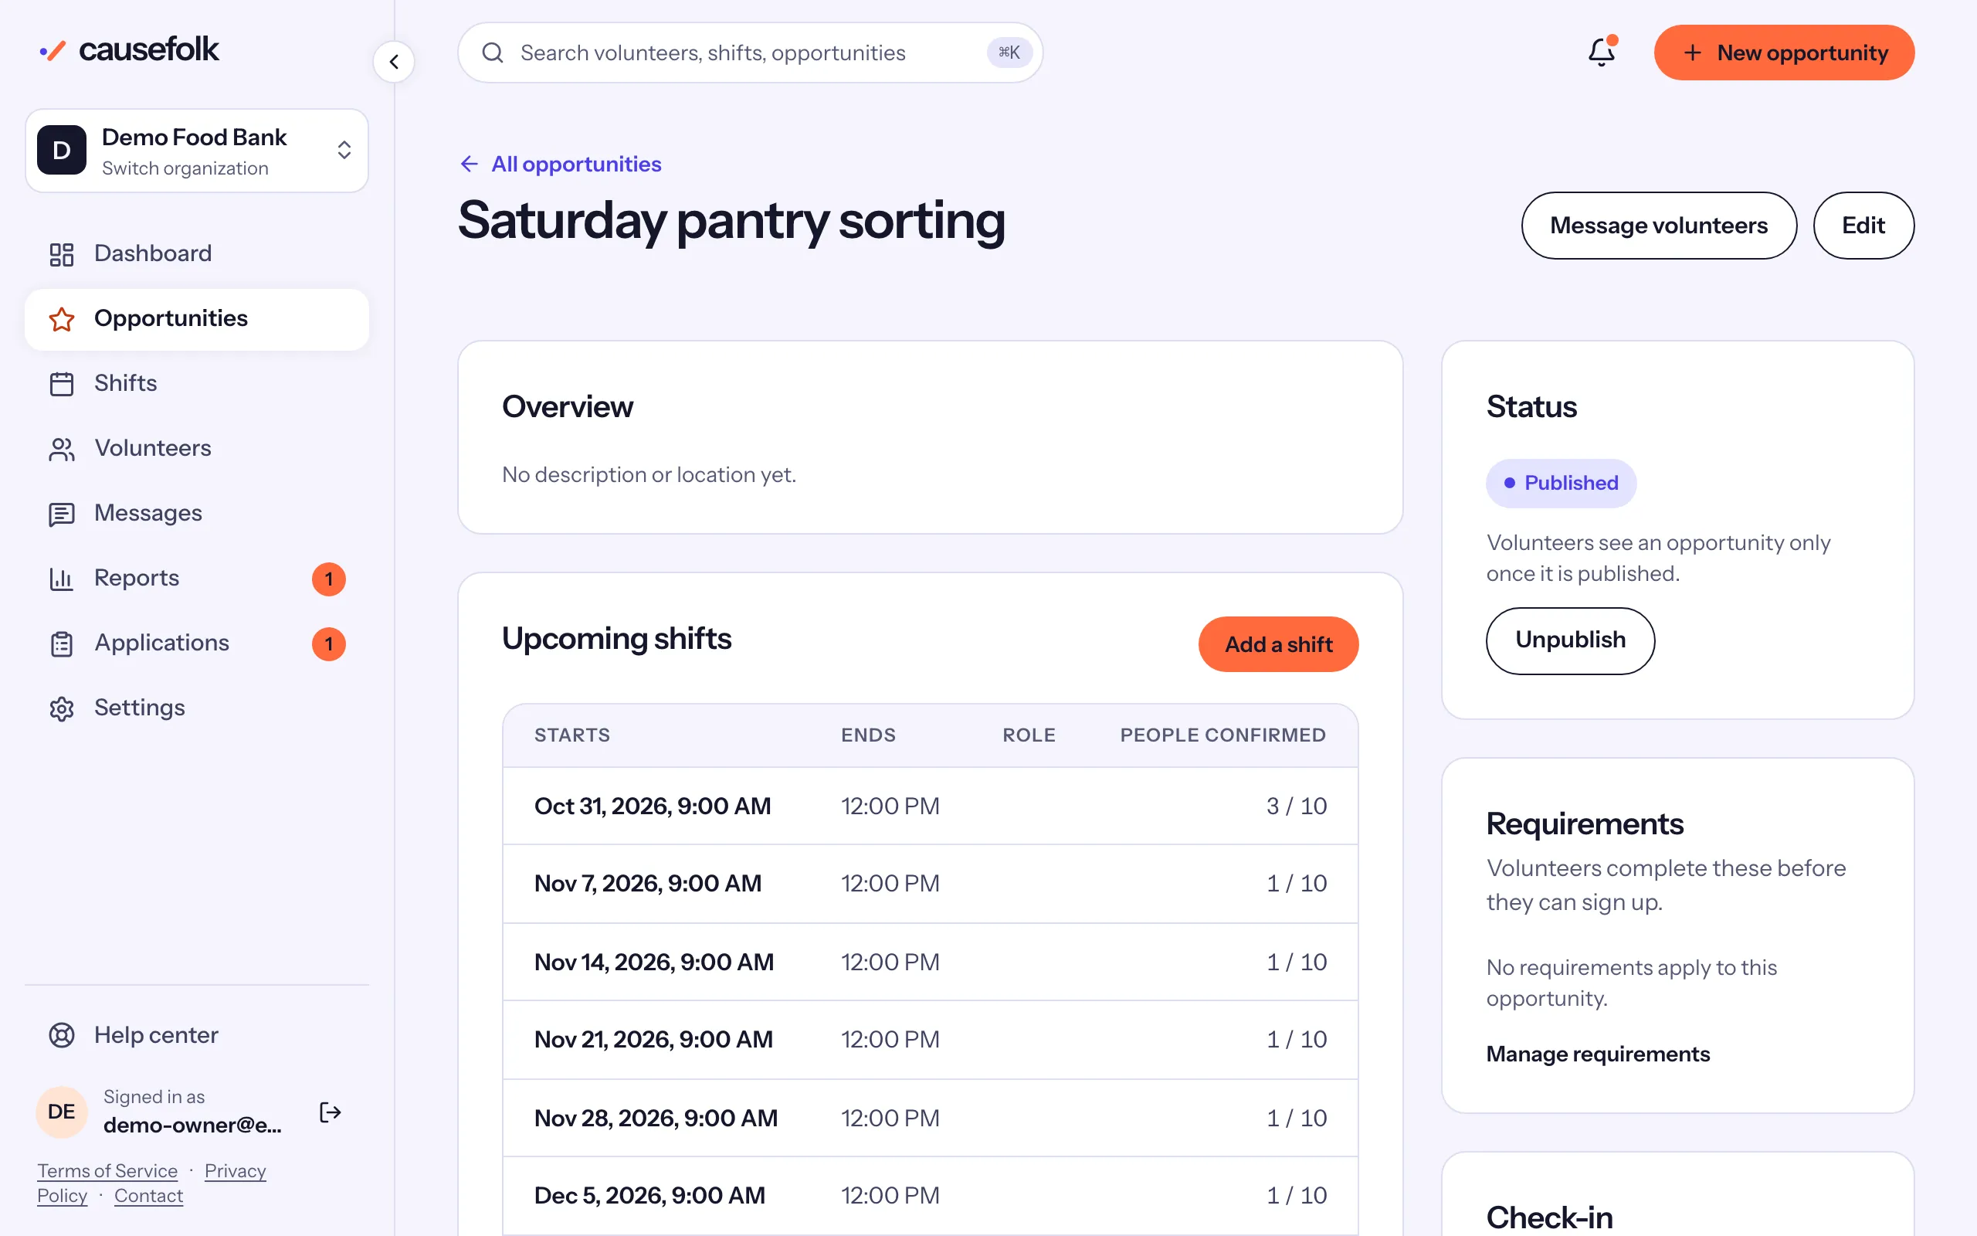Open the Volunteers section
The height and width of the screenshot is (1236, 1977).
pos(196,449)
